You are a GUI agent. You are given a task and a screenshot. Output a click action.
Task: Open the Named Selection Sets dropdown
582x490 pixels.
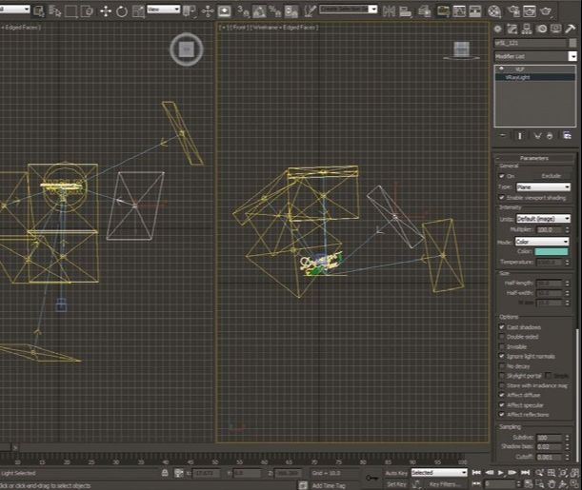tap(349, 10)
